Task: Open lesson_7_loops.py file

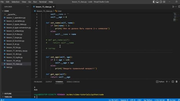Action: pyautogui.click(x=14, y=38)
